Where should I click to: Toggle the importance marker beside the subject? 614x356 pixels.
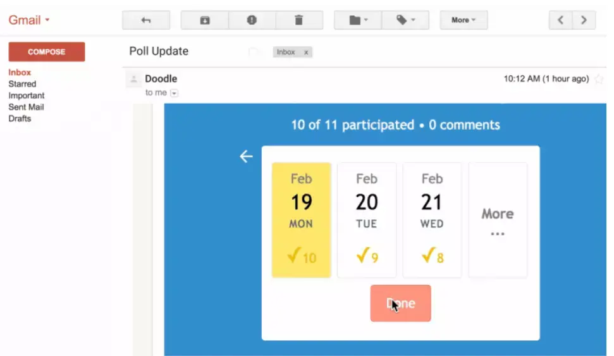(x=254, y=52)
